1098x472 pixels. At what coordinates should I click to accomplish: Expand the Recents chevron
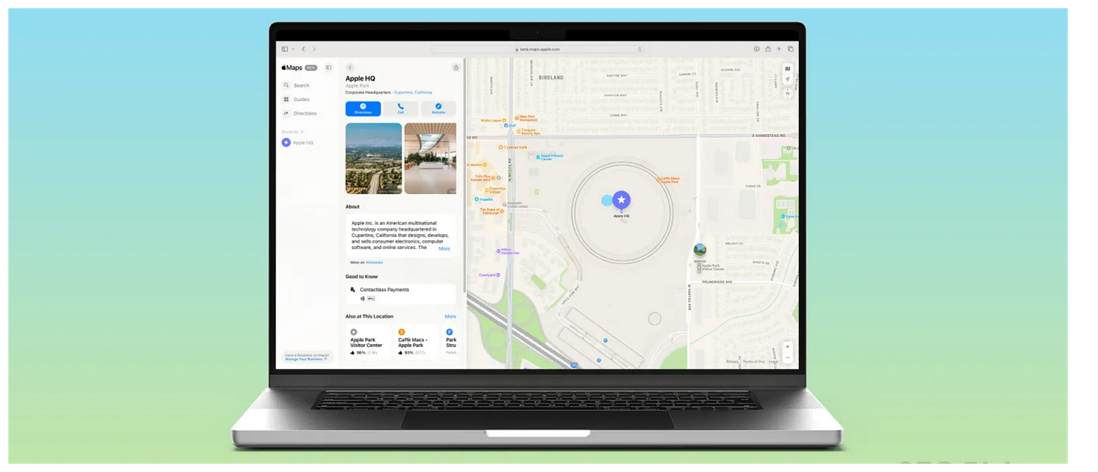coord(302,132)
